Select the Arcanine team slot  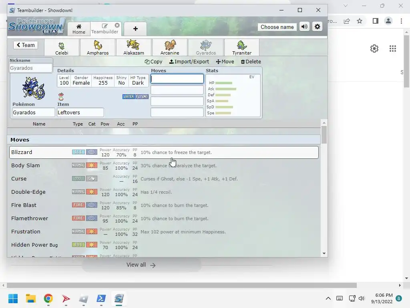[170, 47]
